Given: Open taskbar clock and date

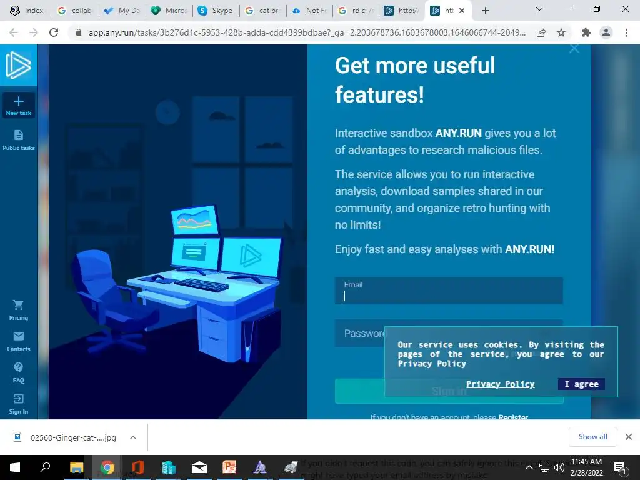Looking at the screenshot, I should (586, 467).
